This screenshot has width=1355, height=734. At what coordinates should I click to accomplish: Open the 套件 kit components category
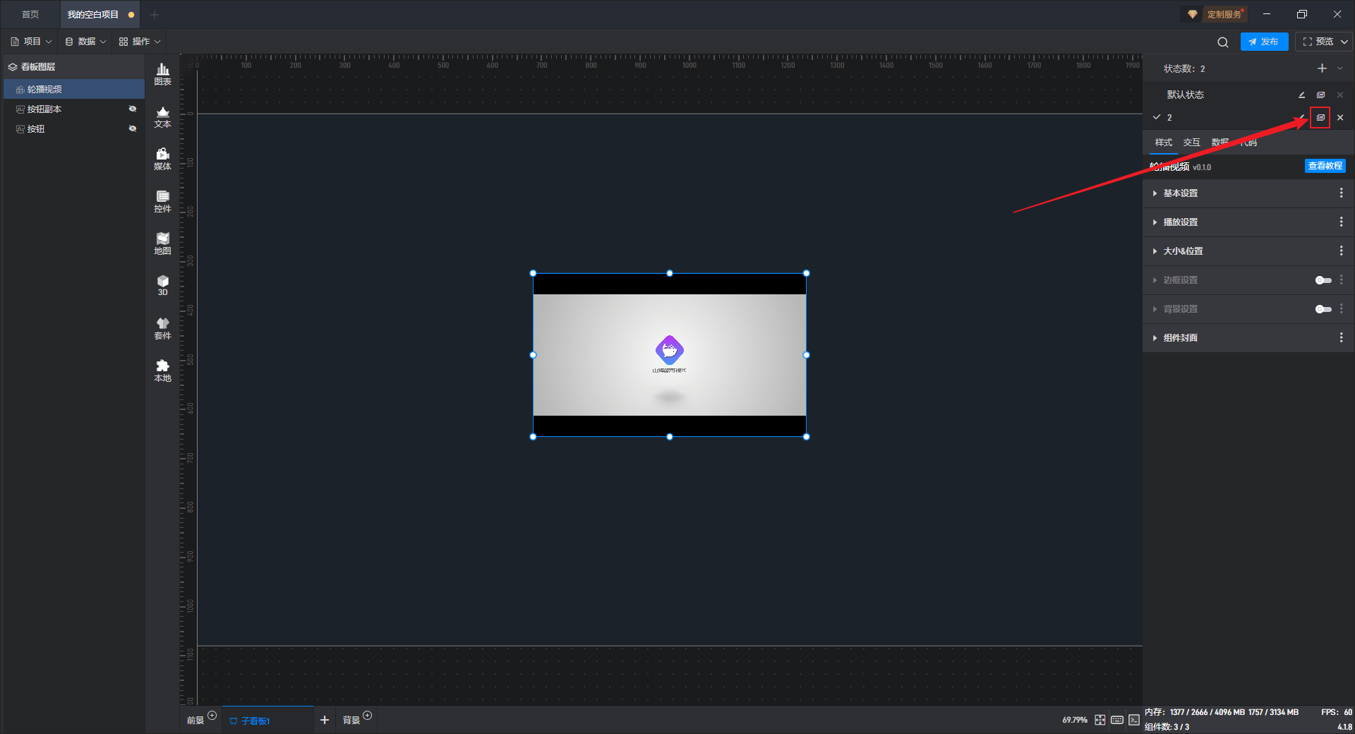[x=162, y=328]
